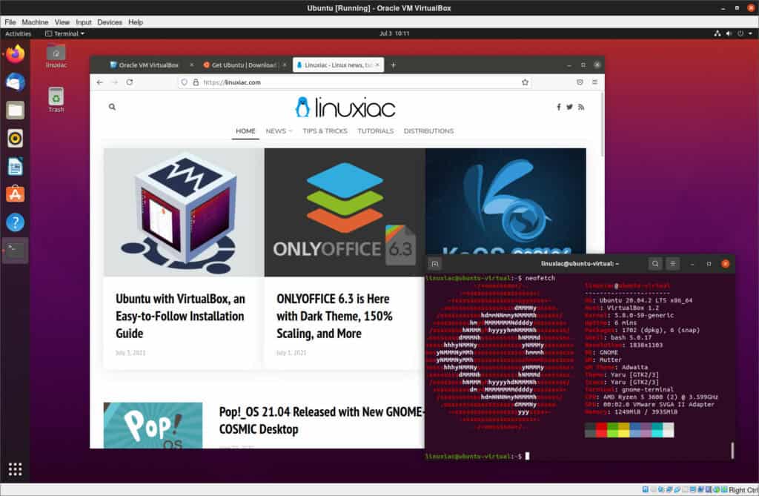Open a new tab in the Terminal window
Viewport: 759px width, 496px height.
click(x=434, y=264)
